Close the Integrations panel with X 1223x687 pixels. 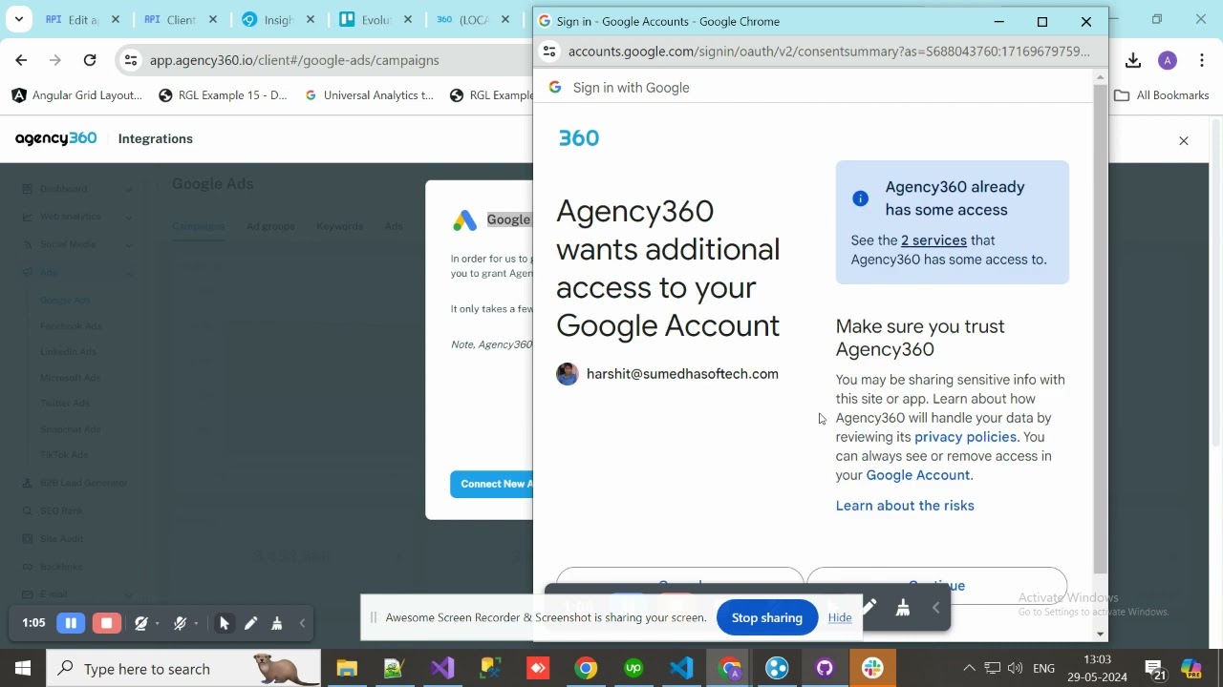(1184, 141)
